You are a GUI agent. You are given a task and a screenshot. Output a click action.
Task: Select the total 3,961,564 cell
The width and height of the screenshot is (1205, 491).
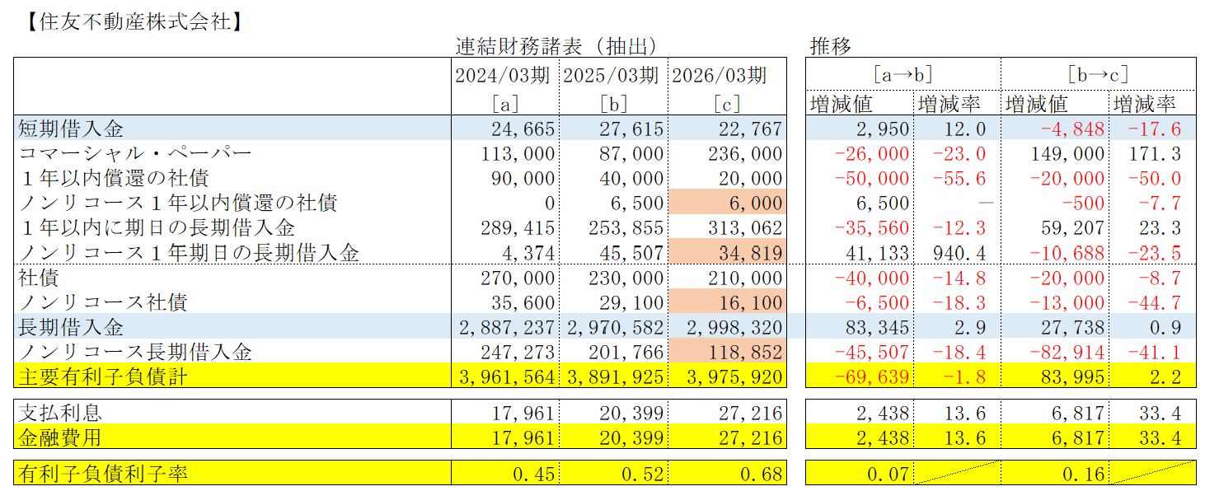click(505, 377)
